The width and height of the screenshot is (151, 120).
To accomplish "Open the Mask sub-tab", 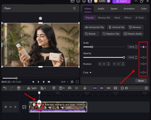I will pyautogui.click(x=117, y=18).
